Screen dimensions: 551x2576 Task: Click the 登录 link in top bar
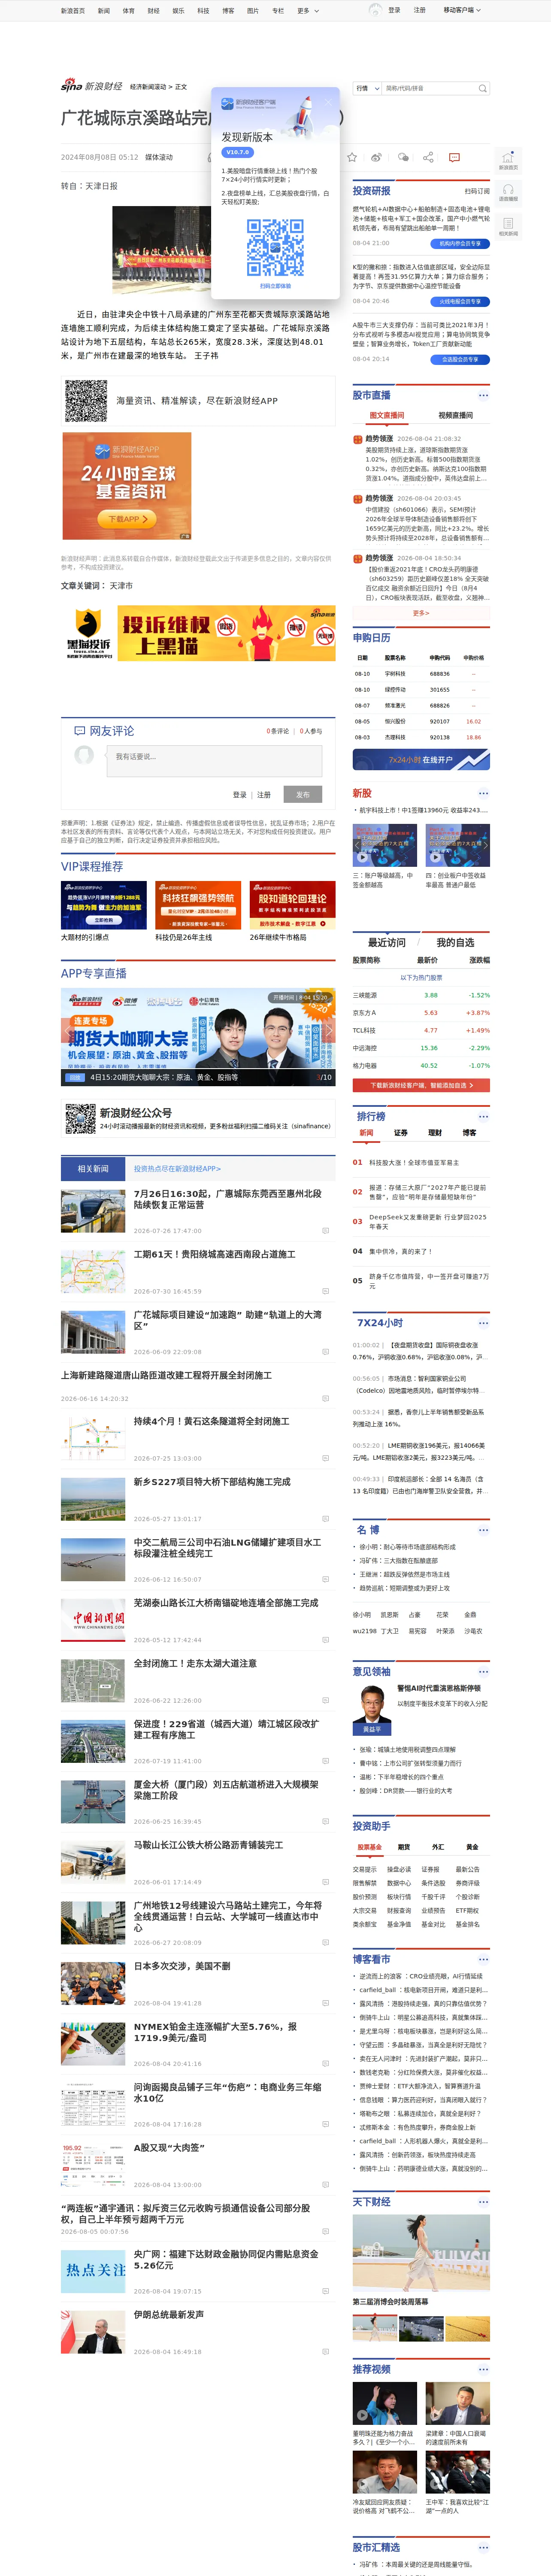(x=394, y=10)
